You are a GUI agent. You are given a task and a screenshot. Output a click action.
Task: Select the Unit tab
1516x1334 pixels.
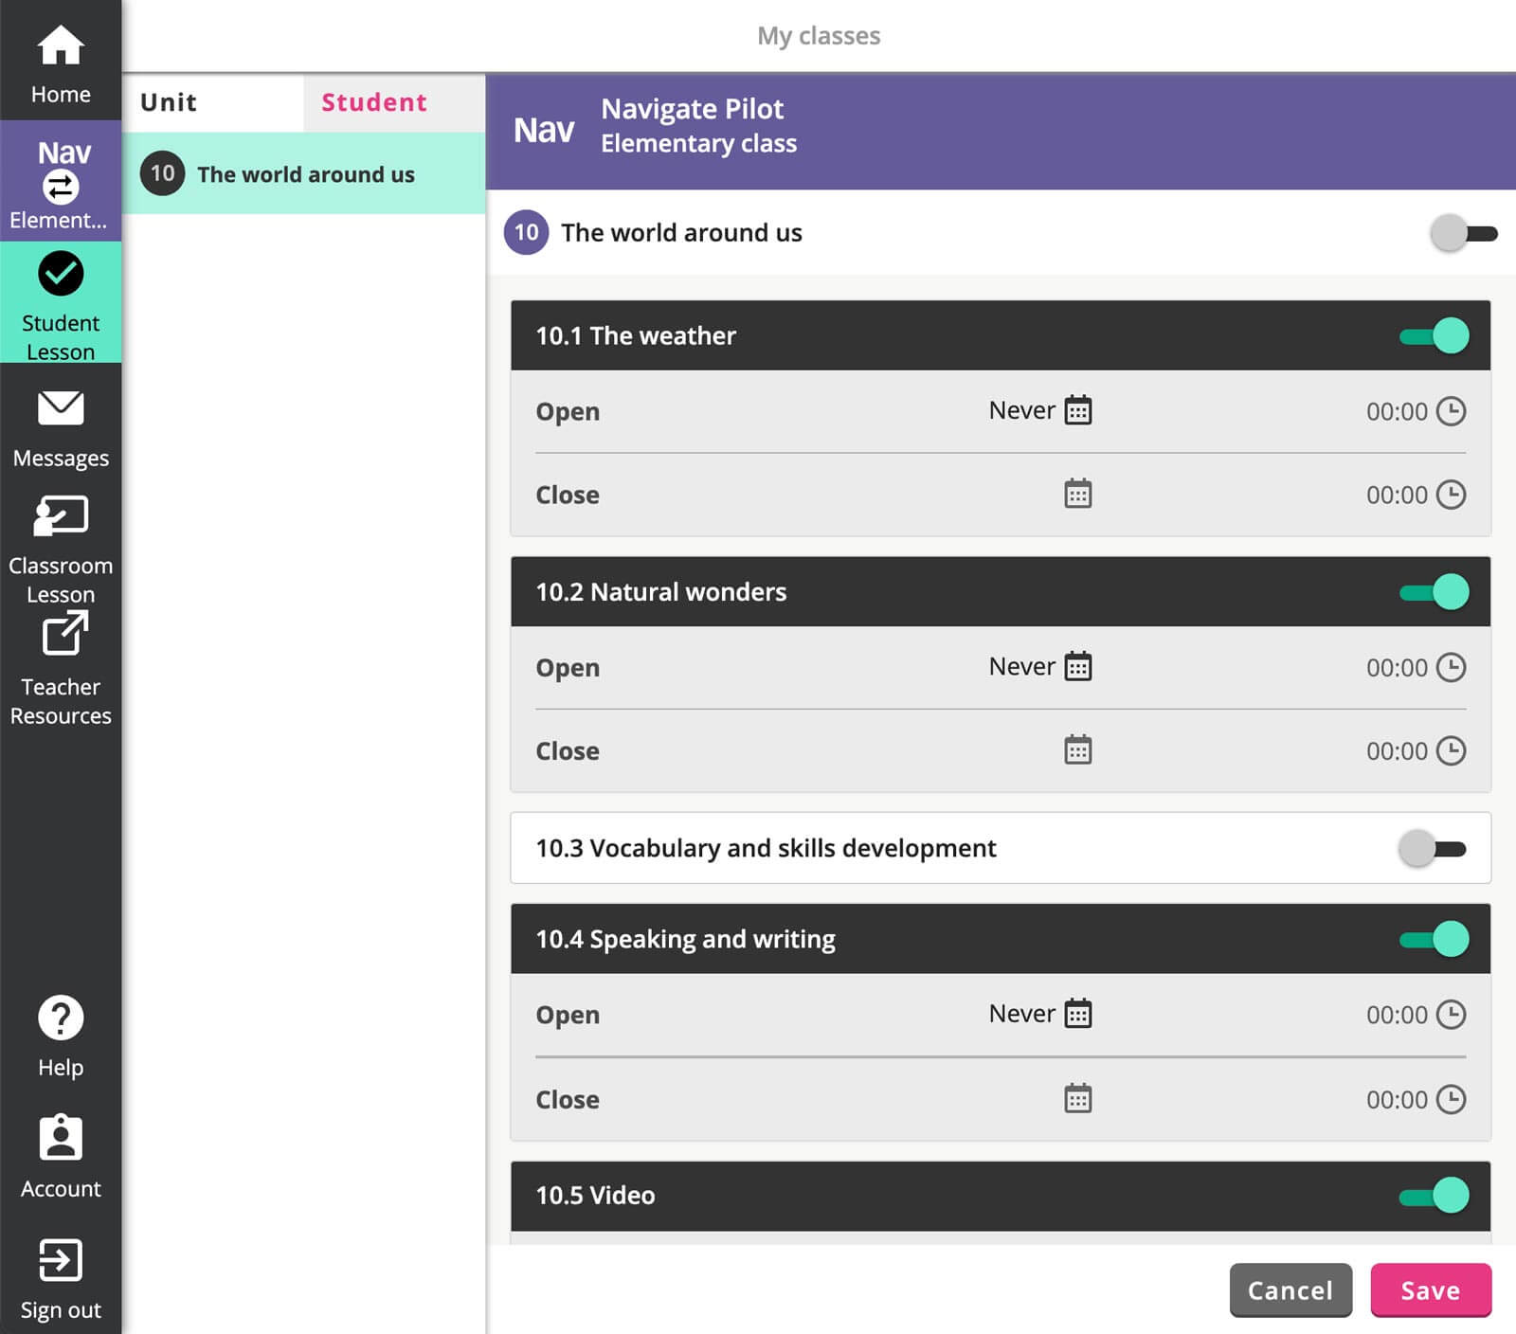click(x=170, y=102)
